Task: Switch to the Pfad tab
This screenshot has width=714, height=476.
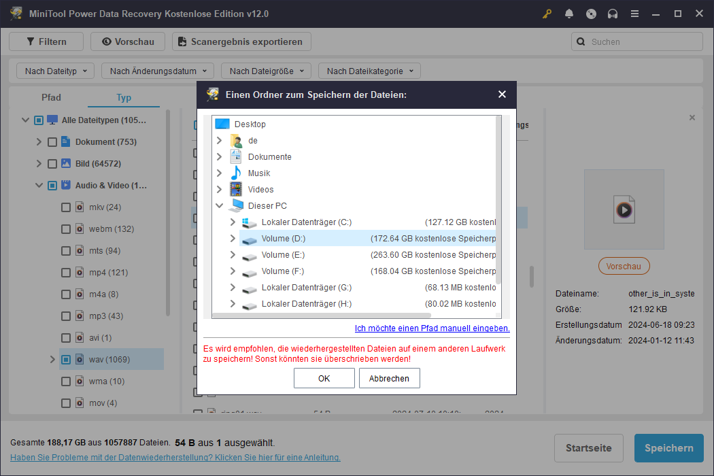Action: (51, 97)
